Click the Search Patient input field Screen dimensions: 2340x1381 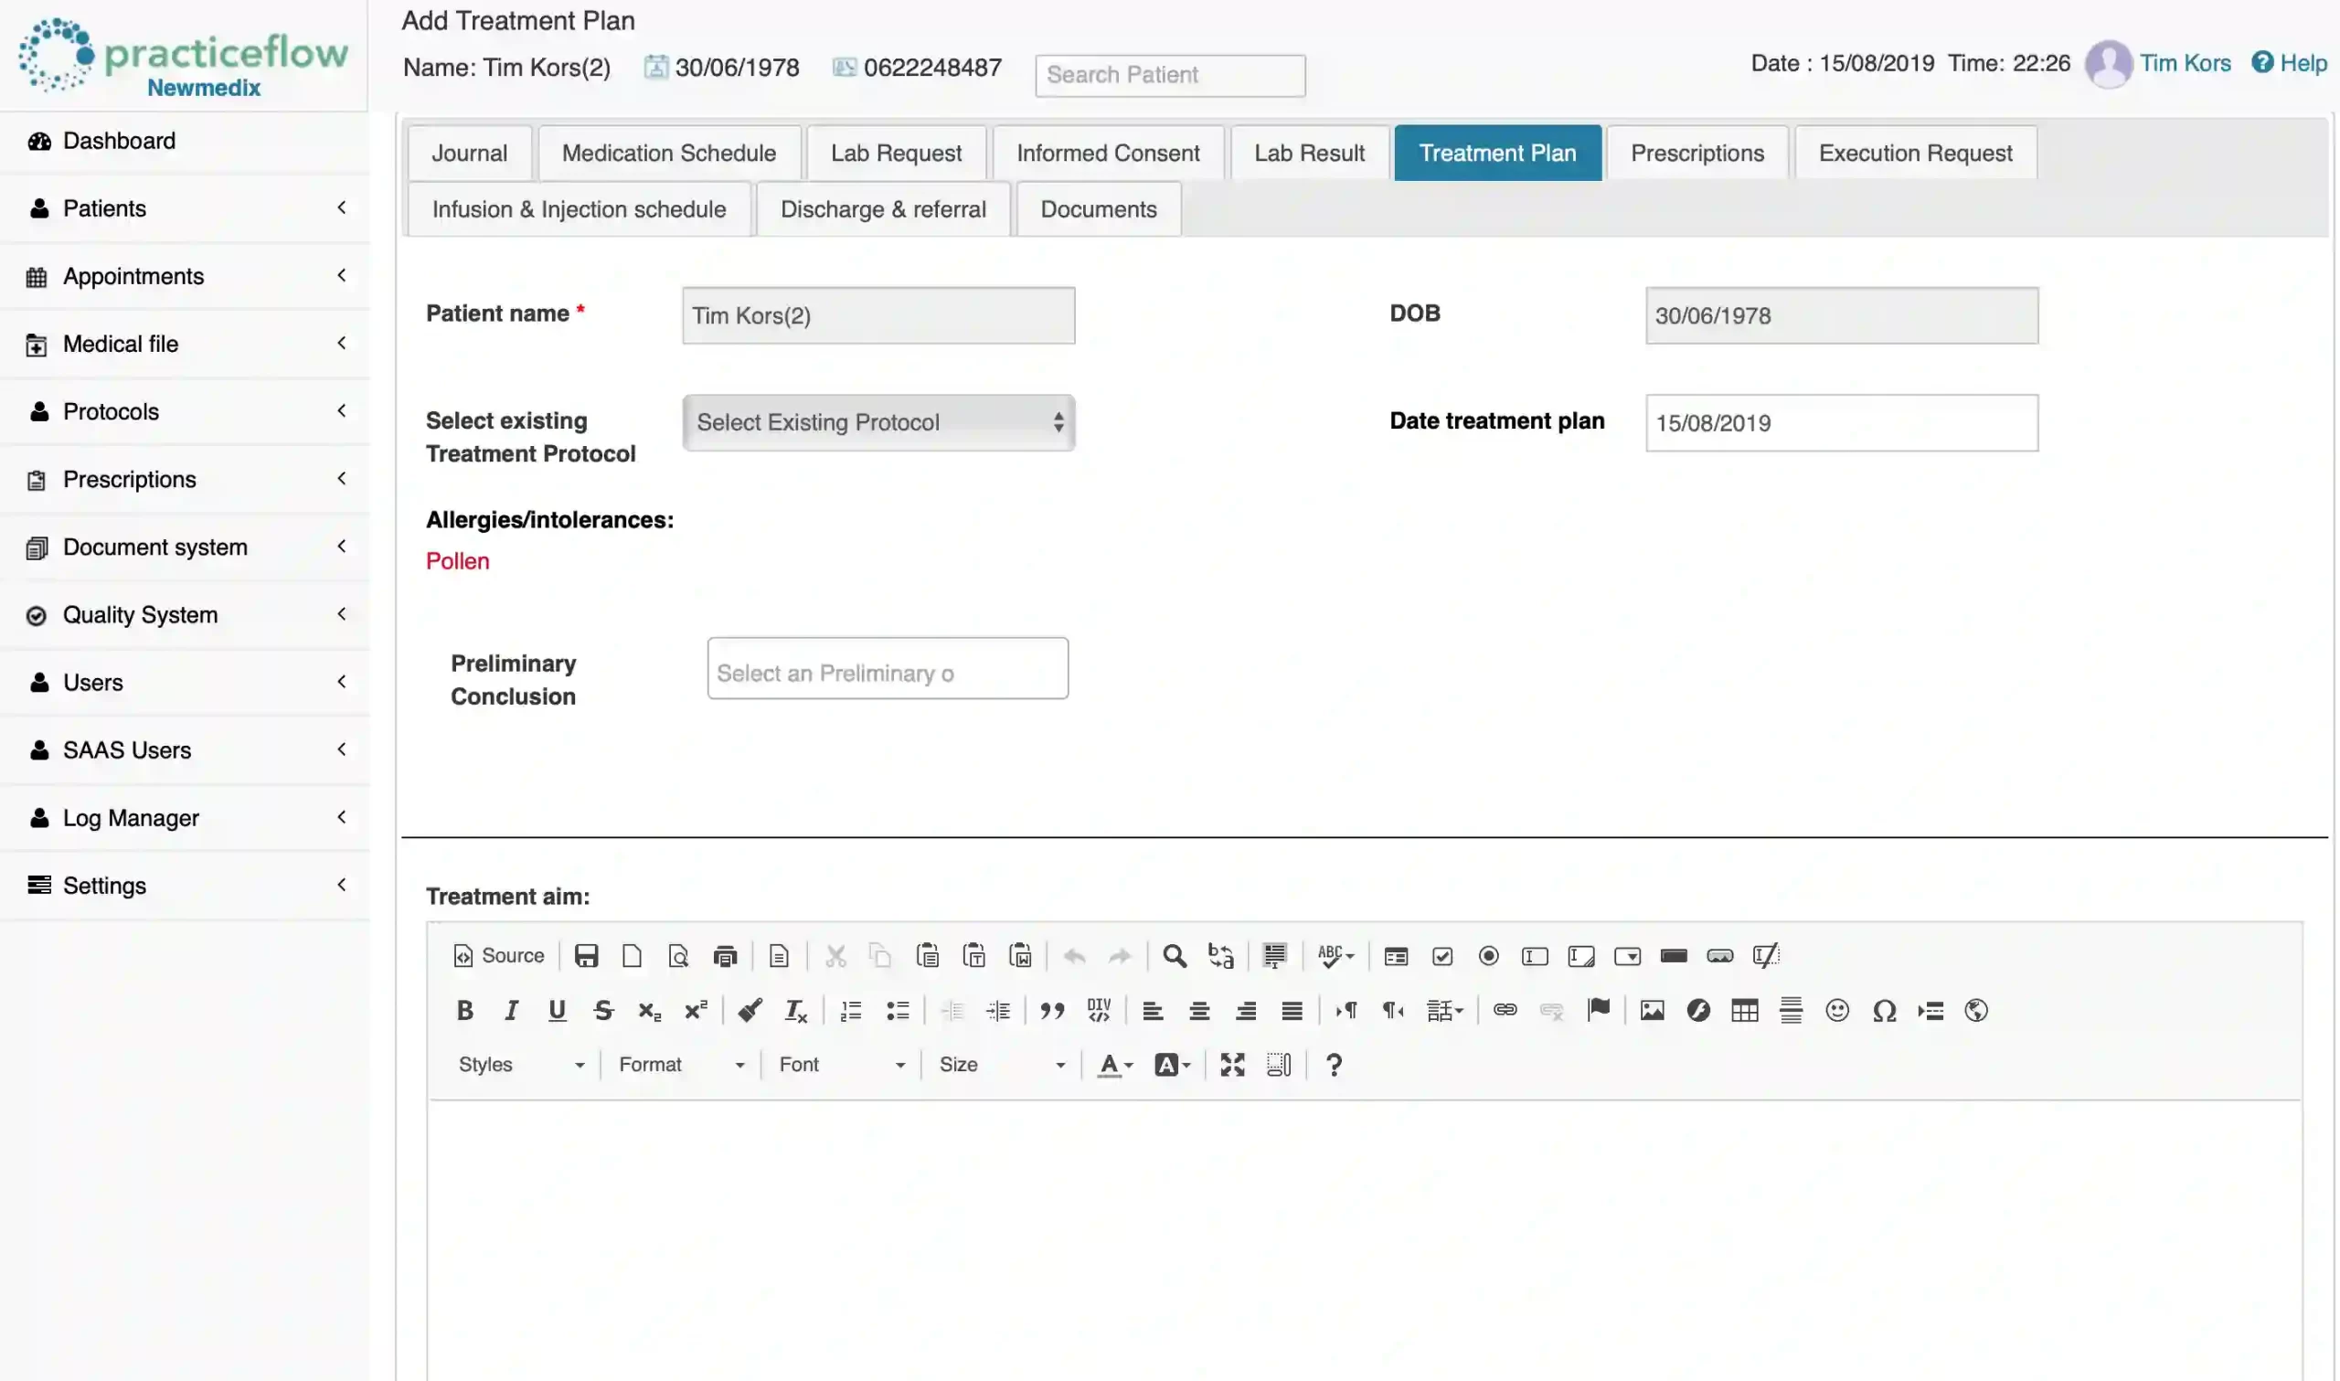tap(1168, 74)
